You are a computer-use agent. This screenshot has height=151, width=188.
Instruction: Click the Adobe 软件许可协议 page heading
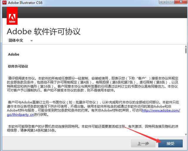click(43, 31)
